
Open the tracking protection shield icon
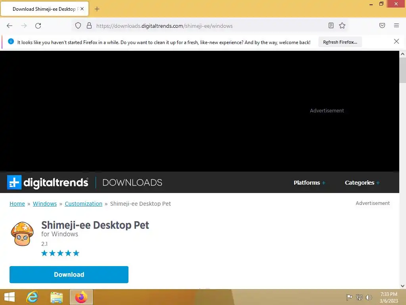(78, 26)
